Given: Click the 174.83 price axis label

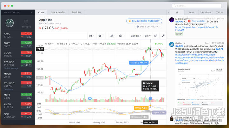Looking at the screenshot, I should 40,49.
